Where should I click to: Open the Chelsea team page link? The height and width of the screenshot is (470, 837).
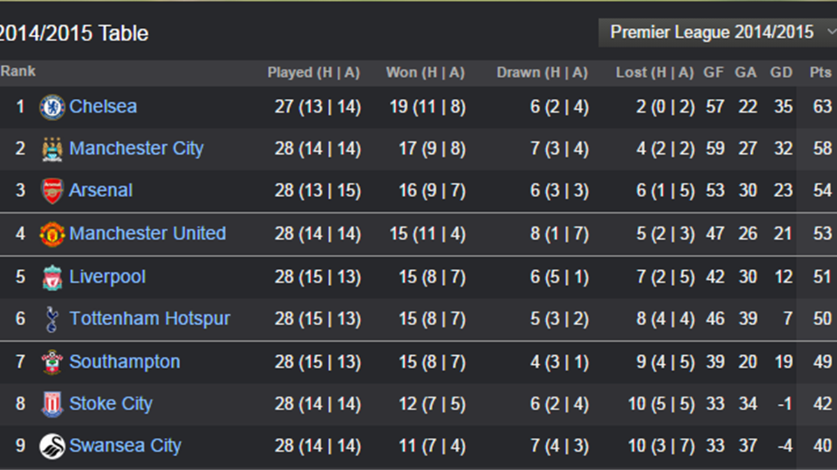point(103,107)
